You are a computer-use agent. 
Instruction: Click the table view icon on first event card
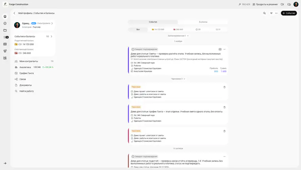click(x=220, y=49)
